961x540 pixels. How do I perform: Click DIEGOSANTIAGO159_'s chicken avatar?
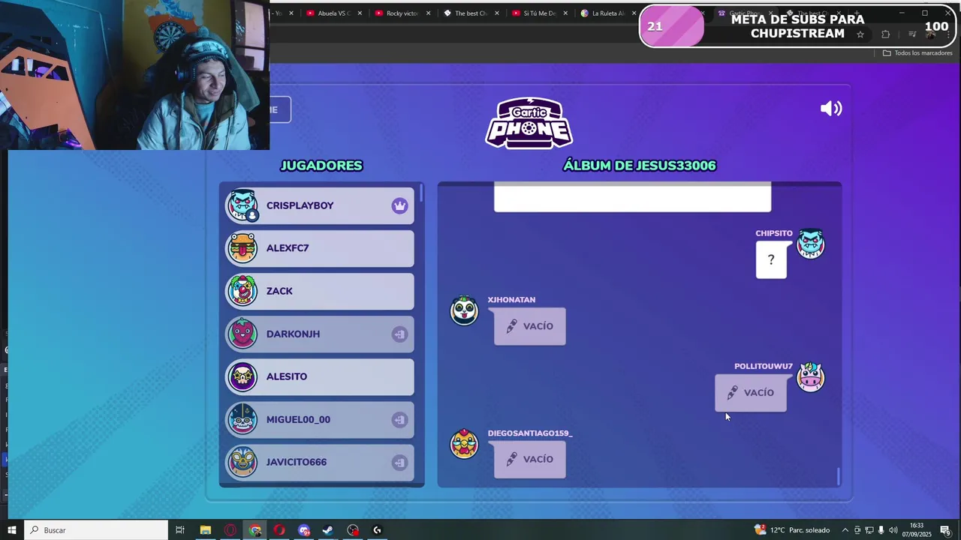pos(464,444)
